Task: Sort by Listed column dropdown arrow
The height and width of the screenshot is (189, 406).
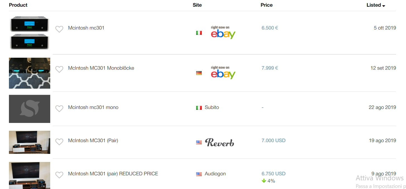Action: (x=384, y=6)
